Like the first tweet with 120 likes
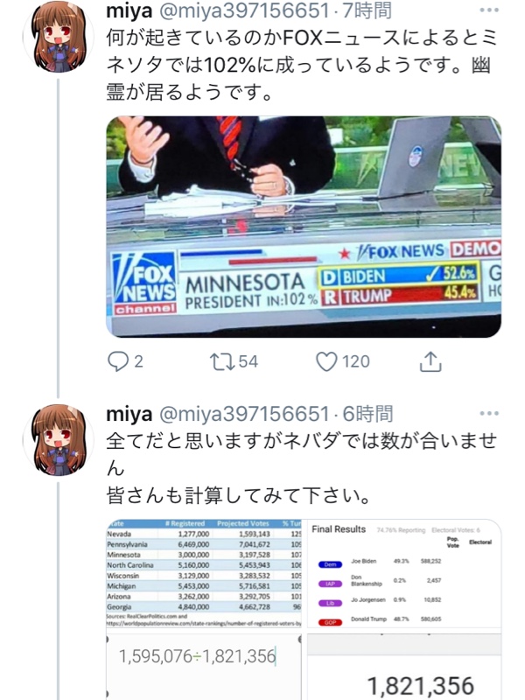This screenshot has width=525, height=700. (x=326, y=361)
